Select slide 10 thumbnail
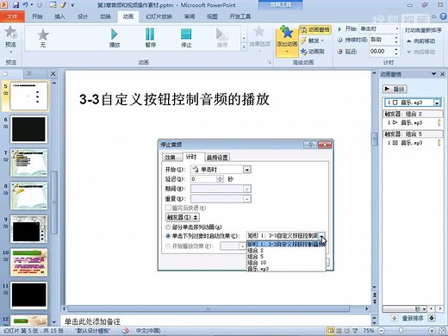This screenshot has width=448, height=336. tap(28, 262)
